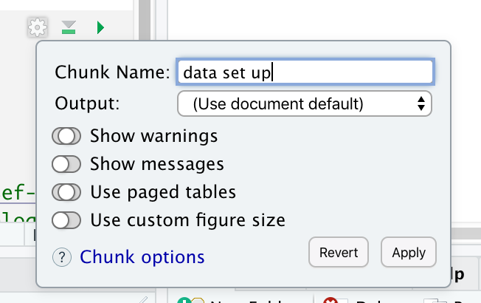The height and width of the screenshot is (303, 481).
Task: Click the chunk options gear icon
Action: pyautogui.click(x=37, y=28)
